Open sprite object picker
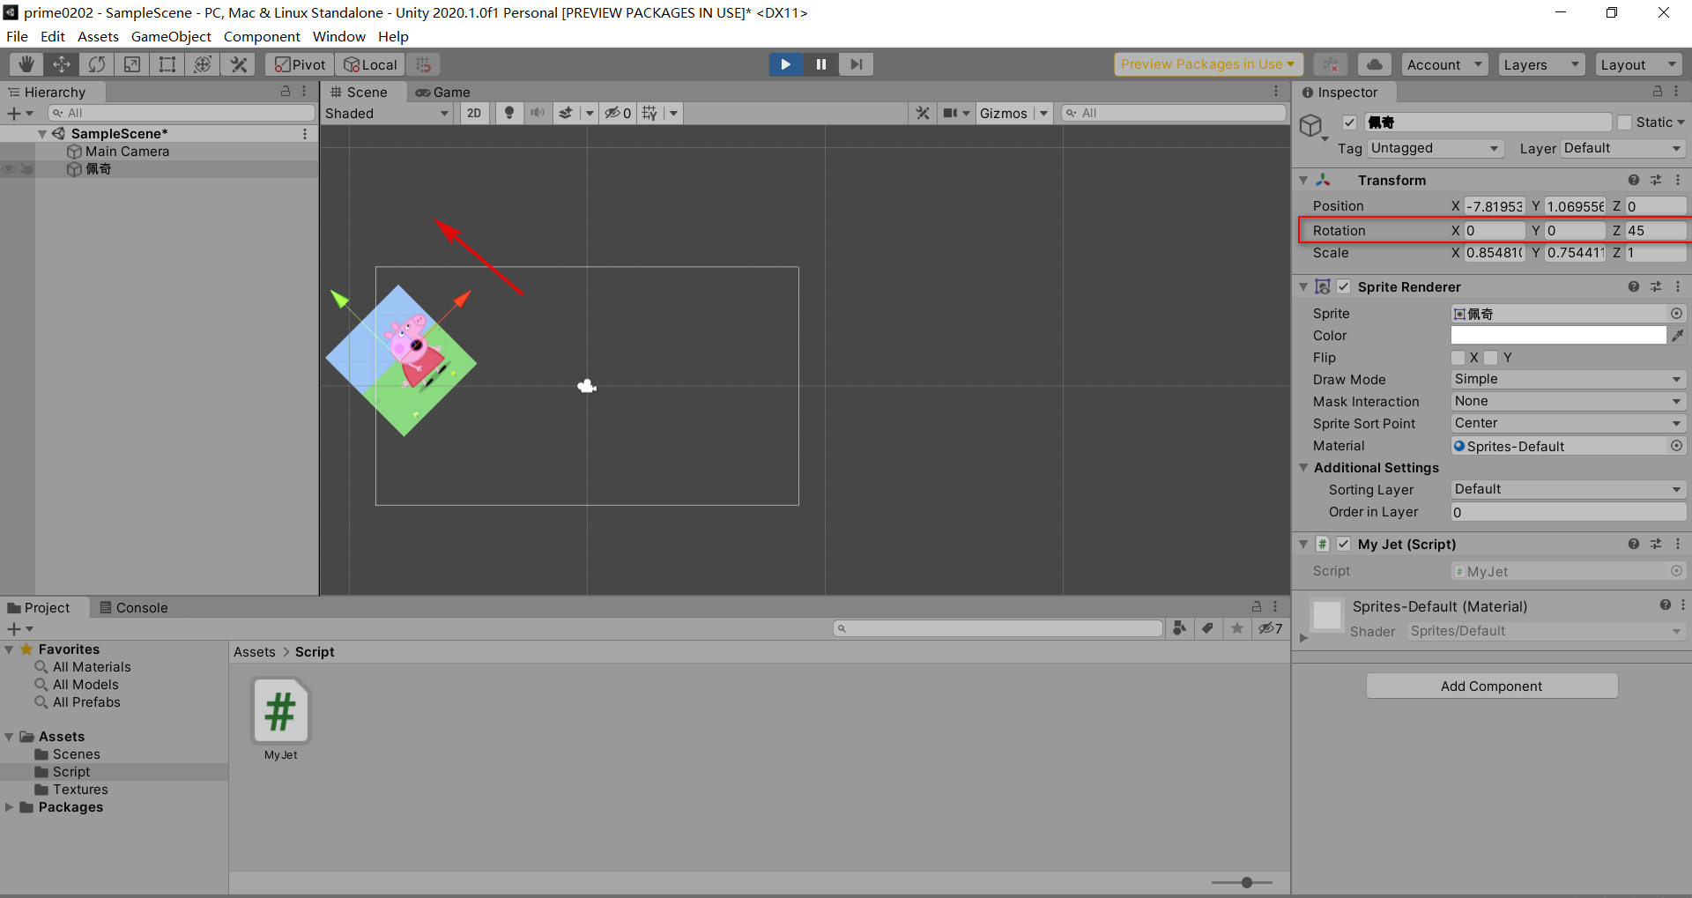 1676,313
